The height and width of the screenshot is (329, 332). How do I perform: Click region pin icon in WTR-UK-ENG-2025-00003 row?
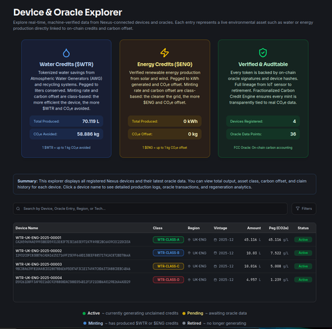tap(189, 267)
